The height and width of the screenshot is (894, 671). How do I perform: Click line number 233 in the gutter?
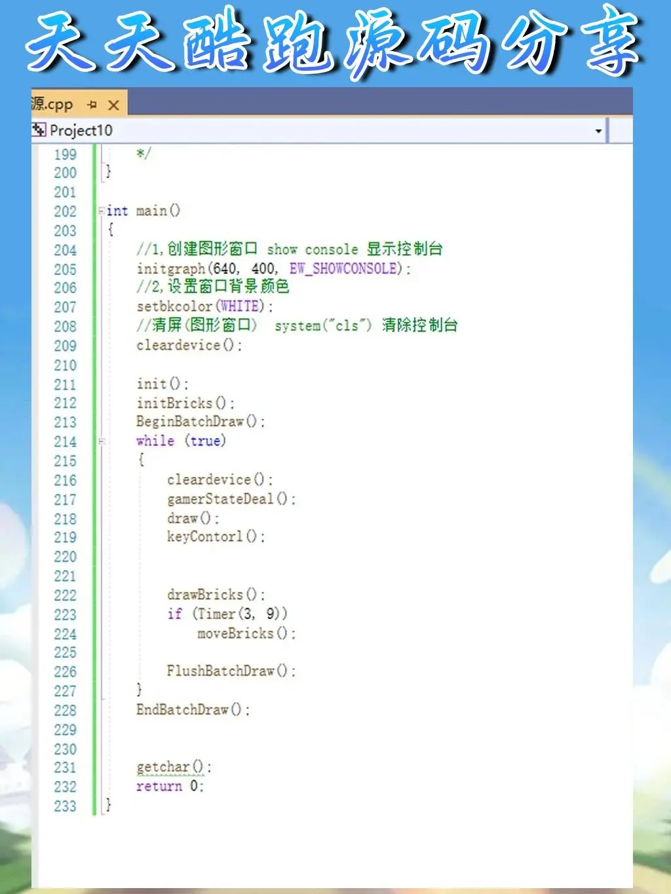(x=66, y=806)
